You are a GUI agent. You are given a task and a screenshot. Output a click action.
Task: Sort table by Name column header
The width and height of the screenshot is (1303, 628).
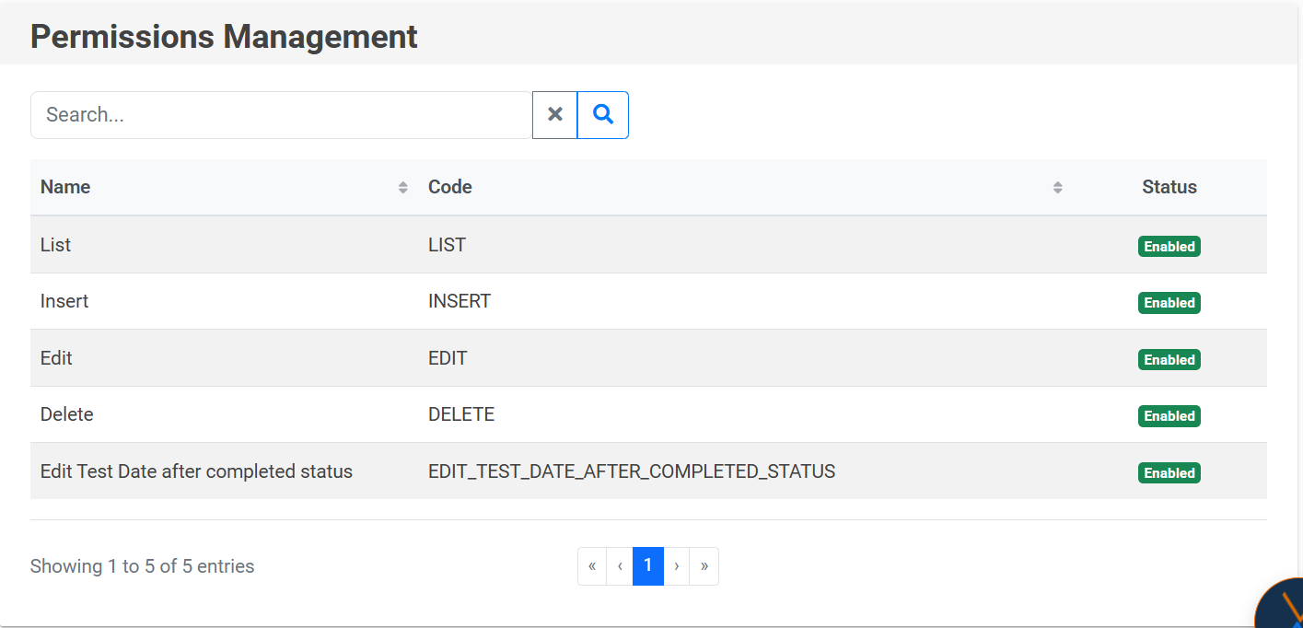(66, 188)
